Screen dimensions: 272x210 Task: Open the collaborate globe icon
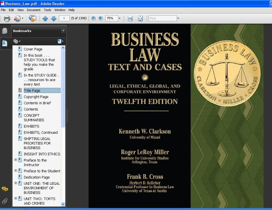point(32,18)
